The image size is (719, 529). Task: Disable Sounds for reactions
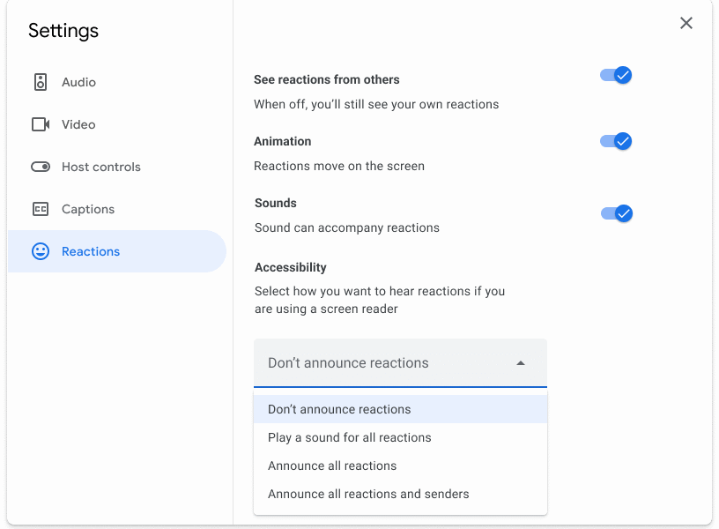pyautogui.click(x=614, y=213)
